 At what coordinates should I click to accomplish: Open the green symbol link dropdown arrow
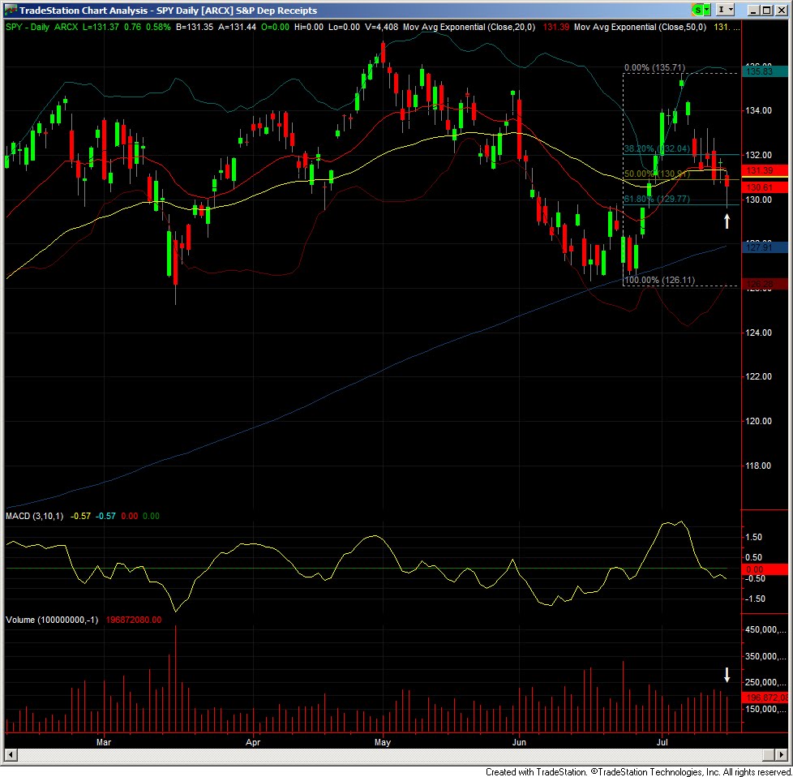(708, 10)
